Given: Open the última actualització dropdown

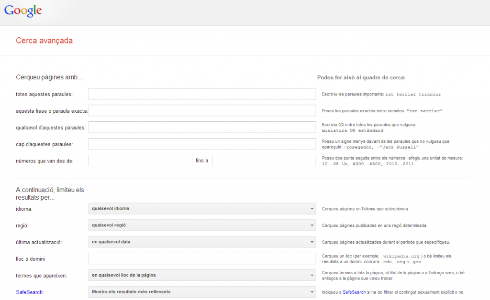Looking at the screenshot, I should (x=201, y=242).
